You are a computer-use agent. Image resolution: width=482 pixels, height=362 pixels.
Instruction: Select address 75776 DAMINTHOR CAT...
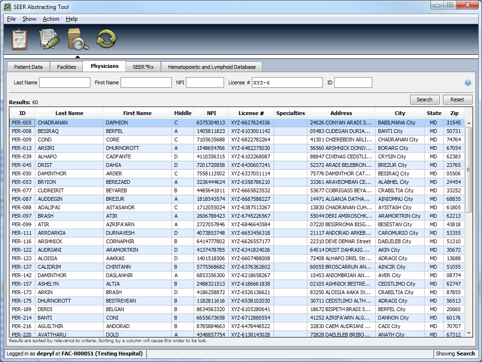coord(341,173)
